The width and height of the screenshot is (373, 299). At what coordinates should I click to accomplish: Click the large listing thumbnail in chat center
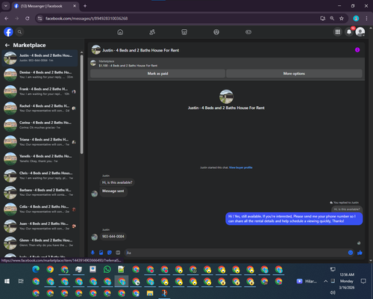click(x=226, y=96)
